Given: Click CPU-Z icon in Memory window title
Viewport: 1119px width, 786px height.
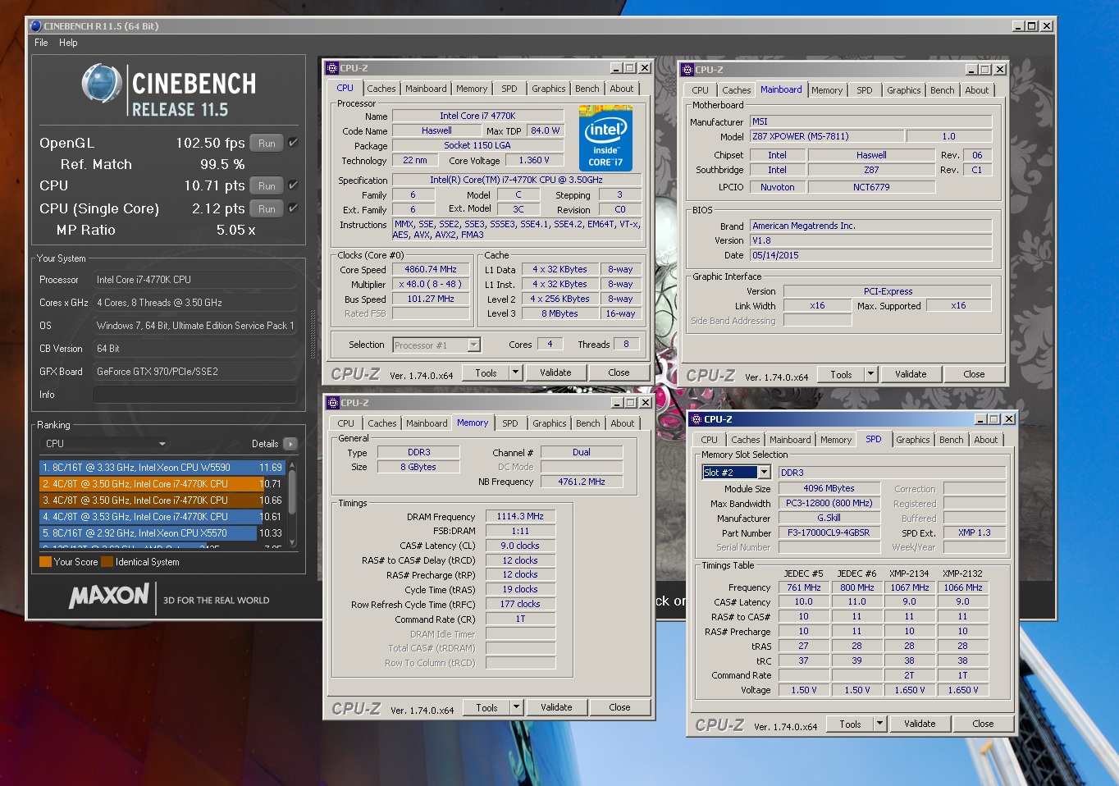Looking at the screenshot, I should pos(333,403).
